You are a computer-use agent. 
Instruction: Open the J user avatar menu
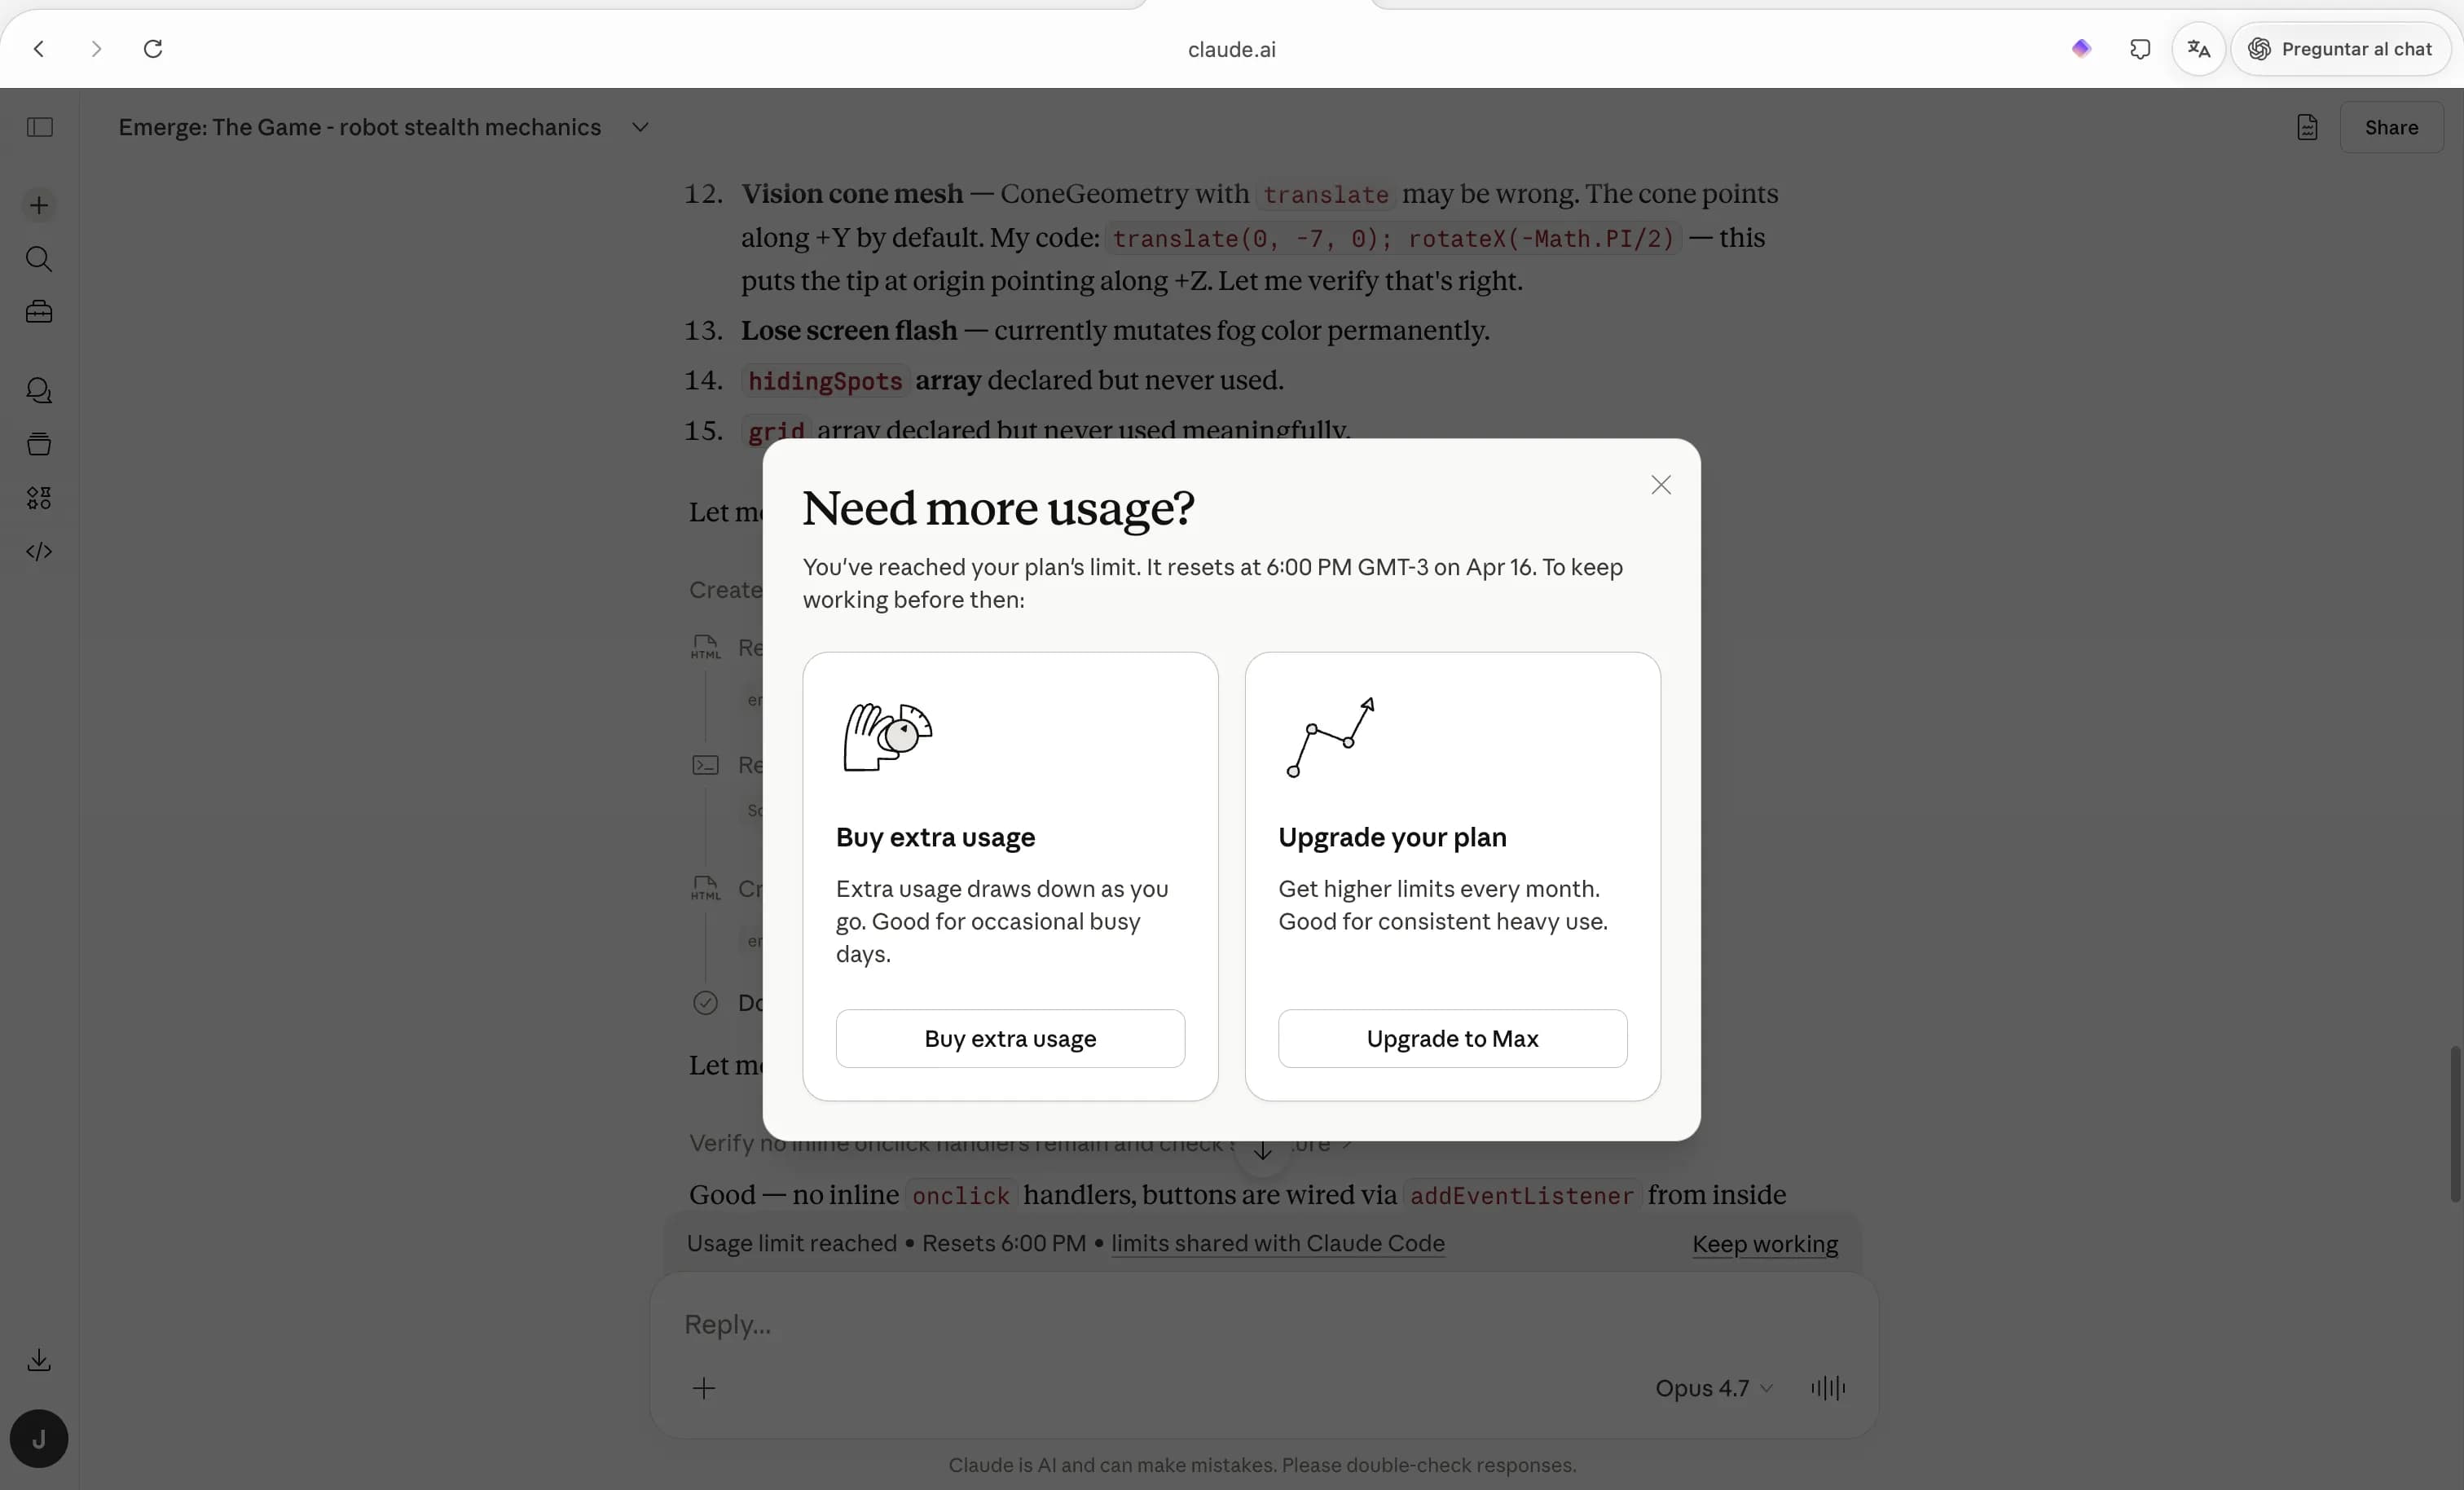(39, 1439)
